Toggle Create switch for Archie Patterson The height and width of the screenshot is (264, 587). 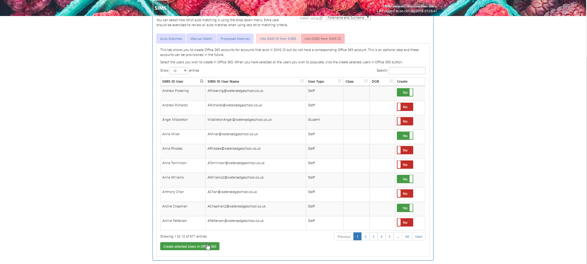coord(405,223)
